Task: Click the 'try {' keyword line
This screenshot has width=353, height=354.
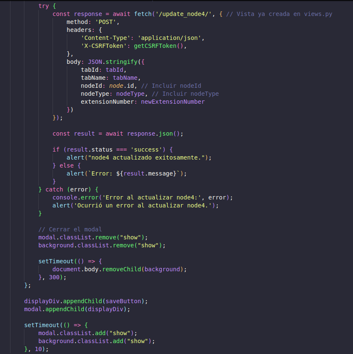Action: tap(47, 6)
